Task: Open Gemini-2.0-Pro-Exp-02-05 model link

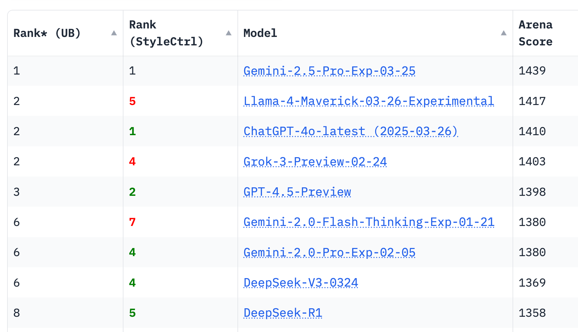Action: [x=329, y=252]
